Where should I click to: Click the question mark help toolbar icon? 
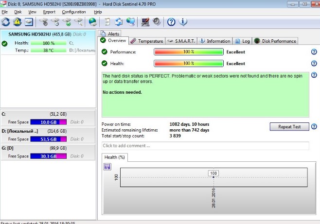pyautogui.click(x=171, y=22)
